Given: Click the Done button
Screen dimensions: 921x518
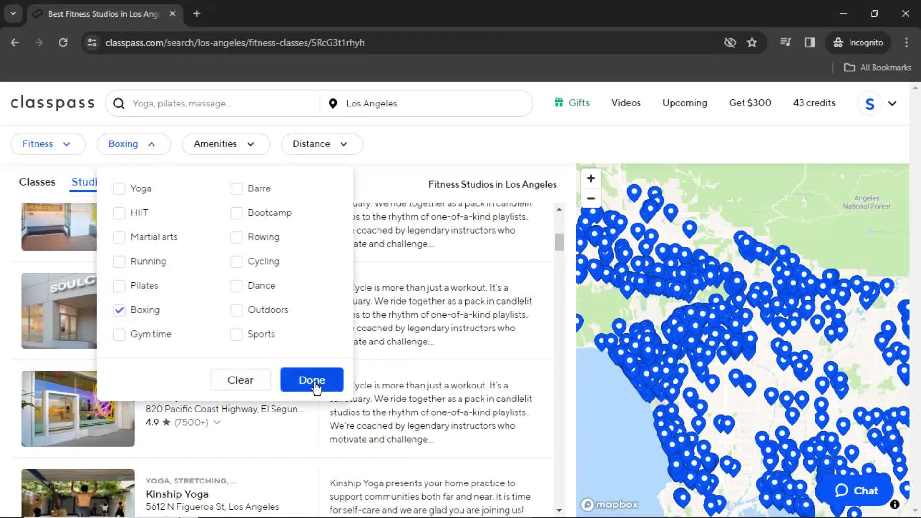Looking at the screenshot, I should pyautogui.click(x=312, y=379).
